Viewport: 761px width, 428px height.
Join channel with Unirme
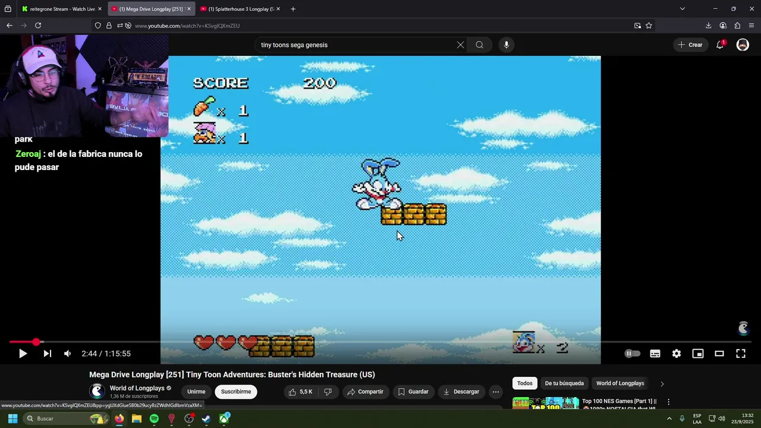tap(196, 392)
